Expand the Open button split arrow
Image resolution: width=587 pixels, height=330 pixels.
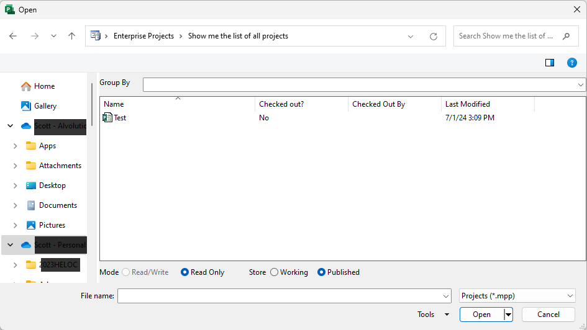point(508,314)
